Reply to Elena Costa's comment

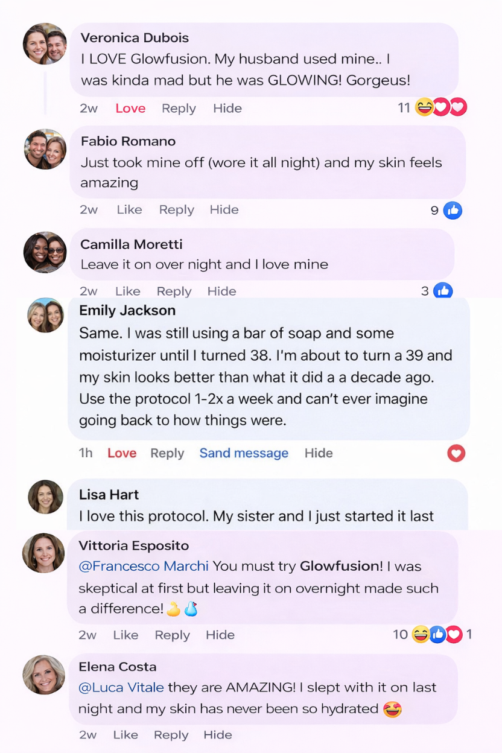(171, 735)
